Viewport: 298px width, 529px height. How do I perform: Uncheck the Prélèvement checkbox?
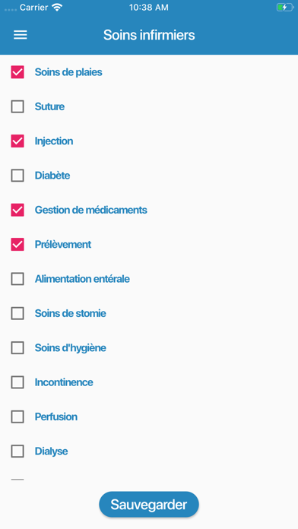click(17, 244)
